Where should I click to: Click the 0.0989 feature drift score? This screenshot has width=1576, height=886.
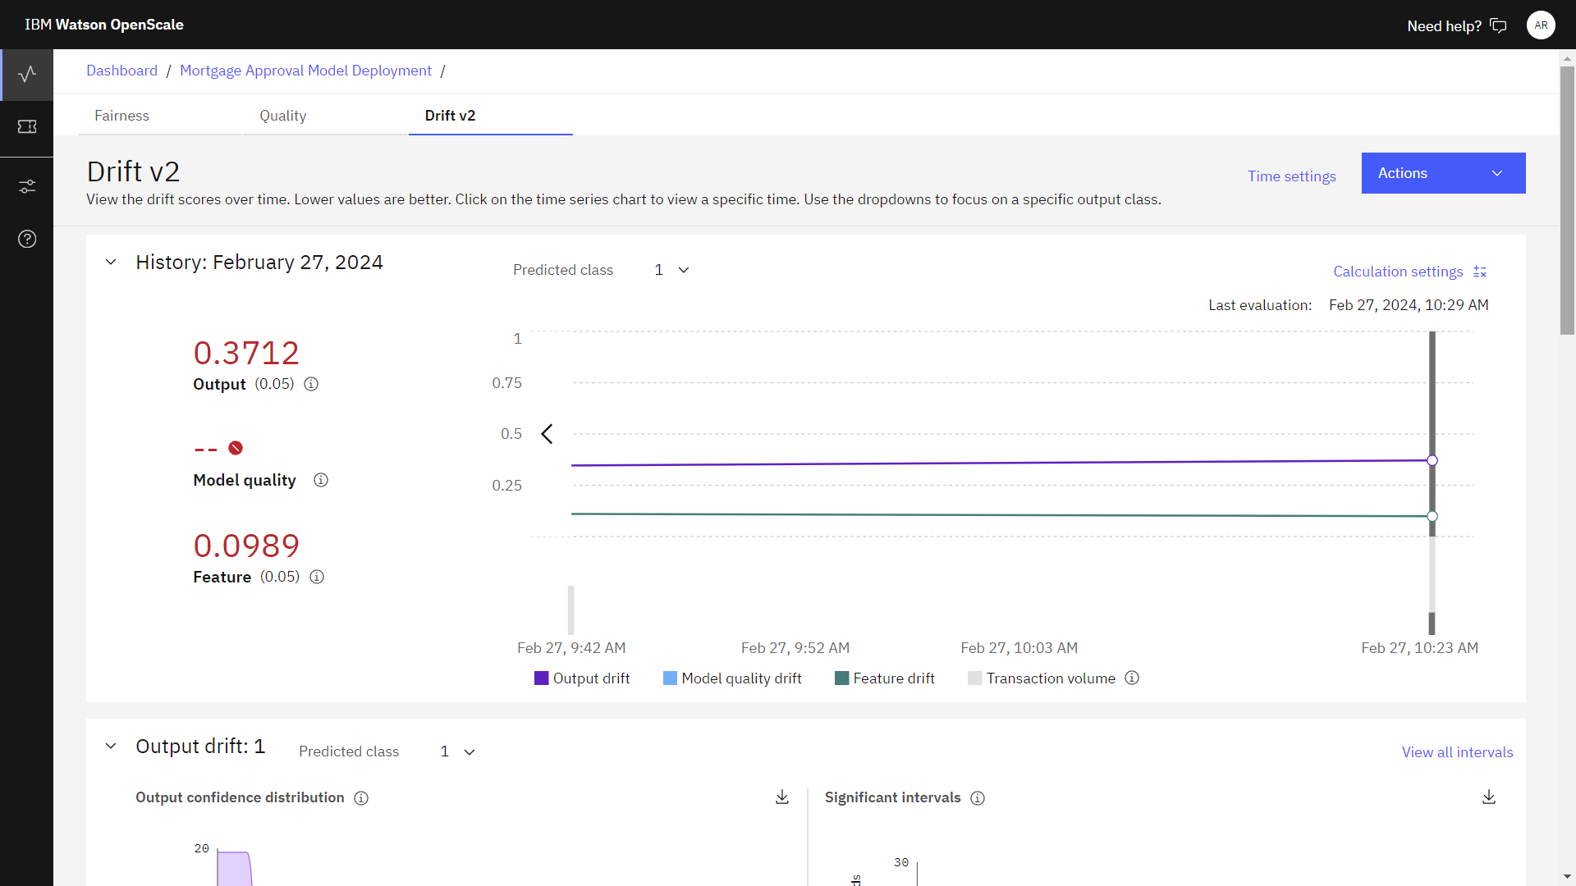pos(246,546)
